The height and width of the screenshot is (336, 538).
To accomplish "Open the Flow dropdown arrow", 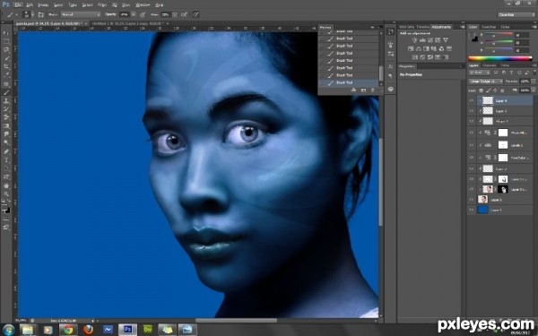I will (x=175, y=14).
